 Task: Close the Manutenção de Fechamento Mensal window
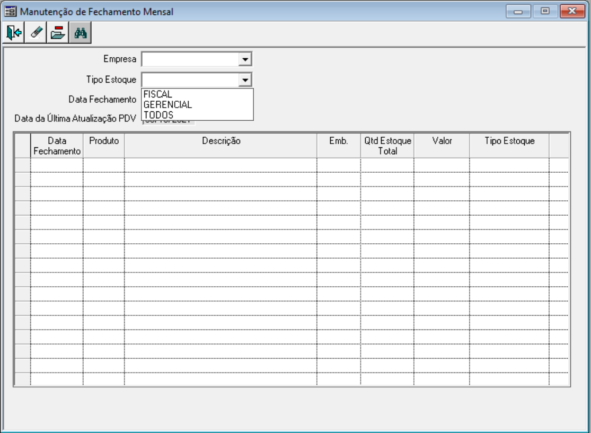point(572,11)
